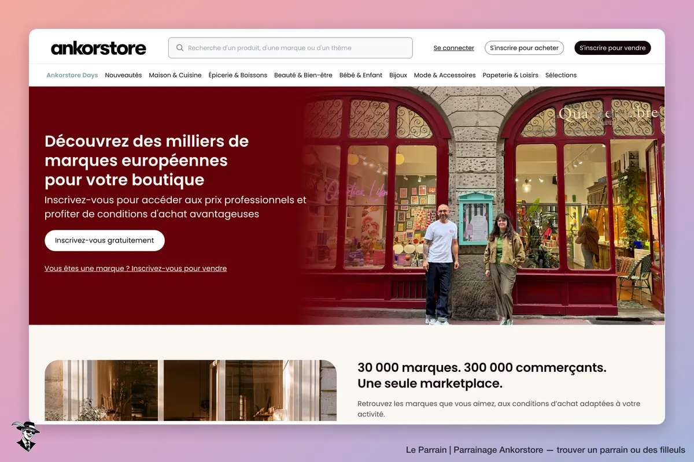Open Épicerie & Boissons category
Screen dimensions: 694x462
point(238,75)
